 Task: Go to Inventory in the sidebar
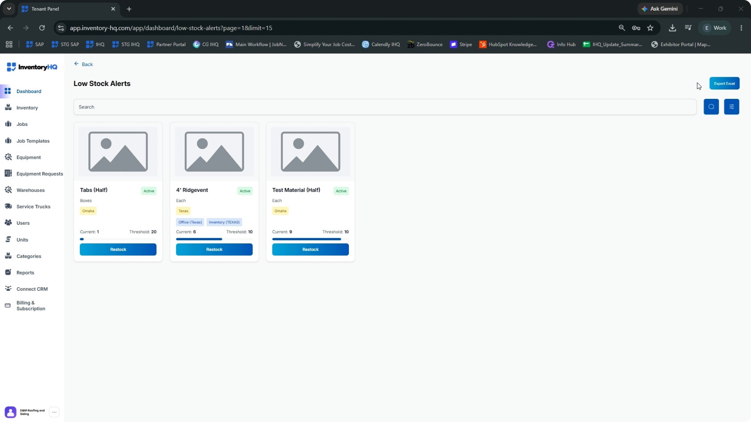click(x=27, y=108)
